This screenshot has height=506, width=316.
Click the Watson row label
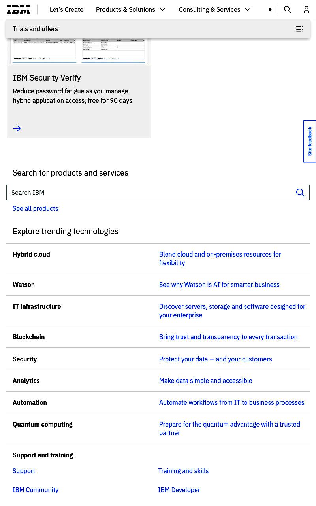(x=24, y=285)
